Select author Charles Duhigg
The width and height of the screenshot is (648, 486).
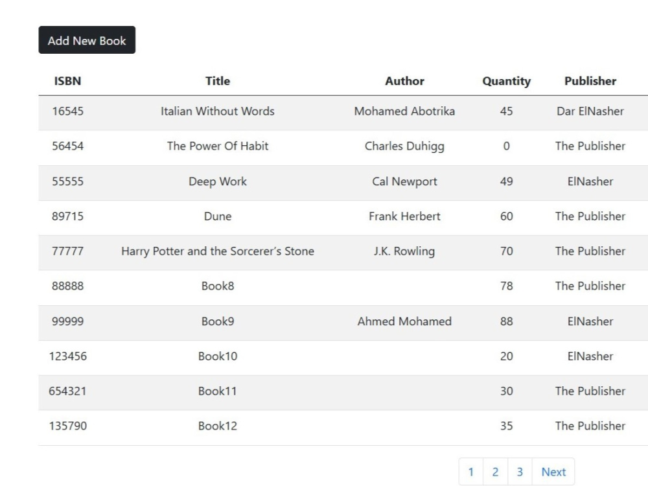click(404, 146)
